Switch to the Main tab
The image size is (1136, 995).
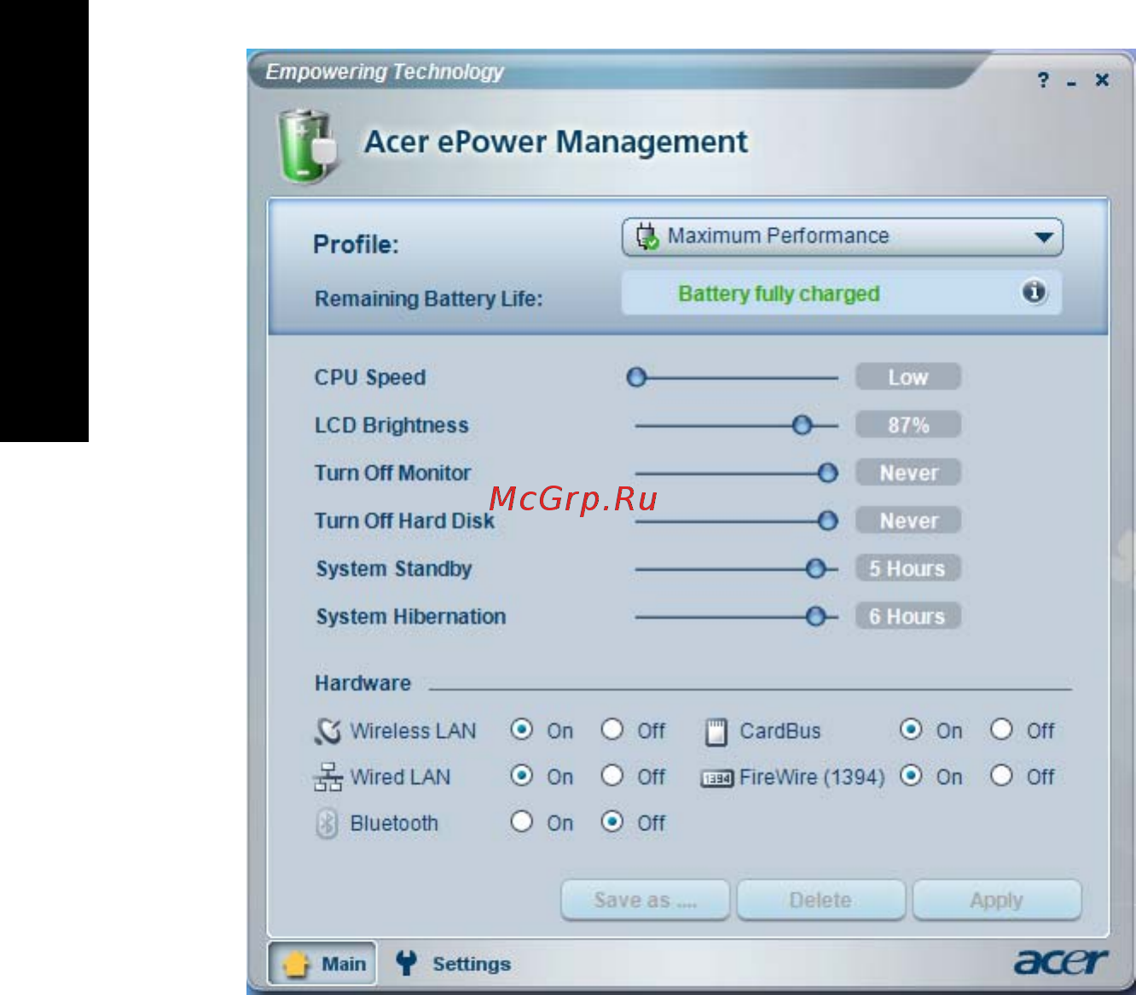tap(322, 963)
